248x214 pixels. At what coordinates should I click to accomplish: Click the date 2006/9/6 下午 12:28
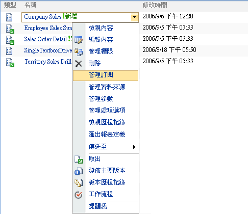[x=168, y=16]
